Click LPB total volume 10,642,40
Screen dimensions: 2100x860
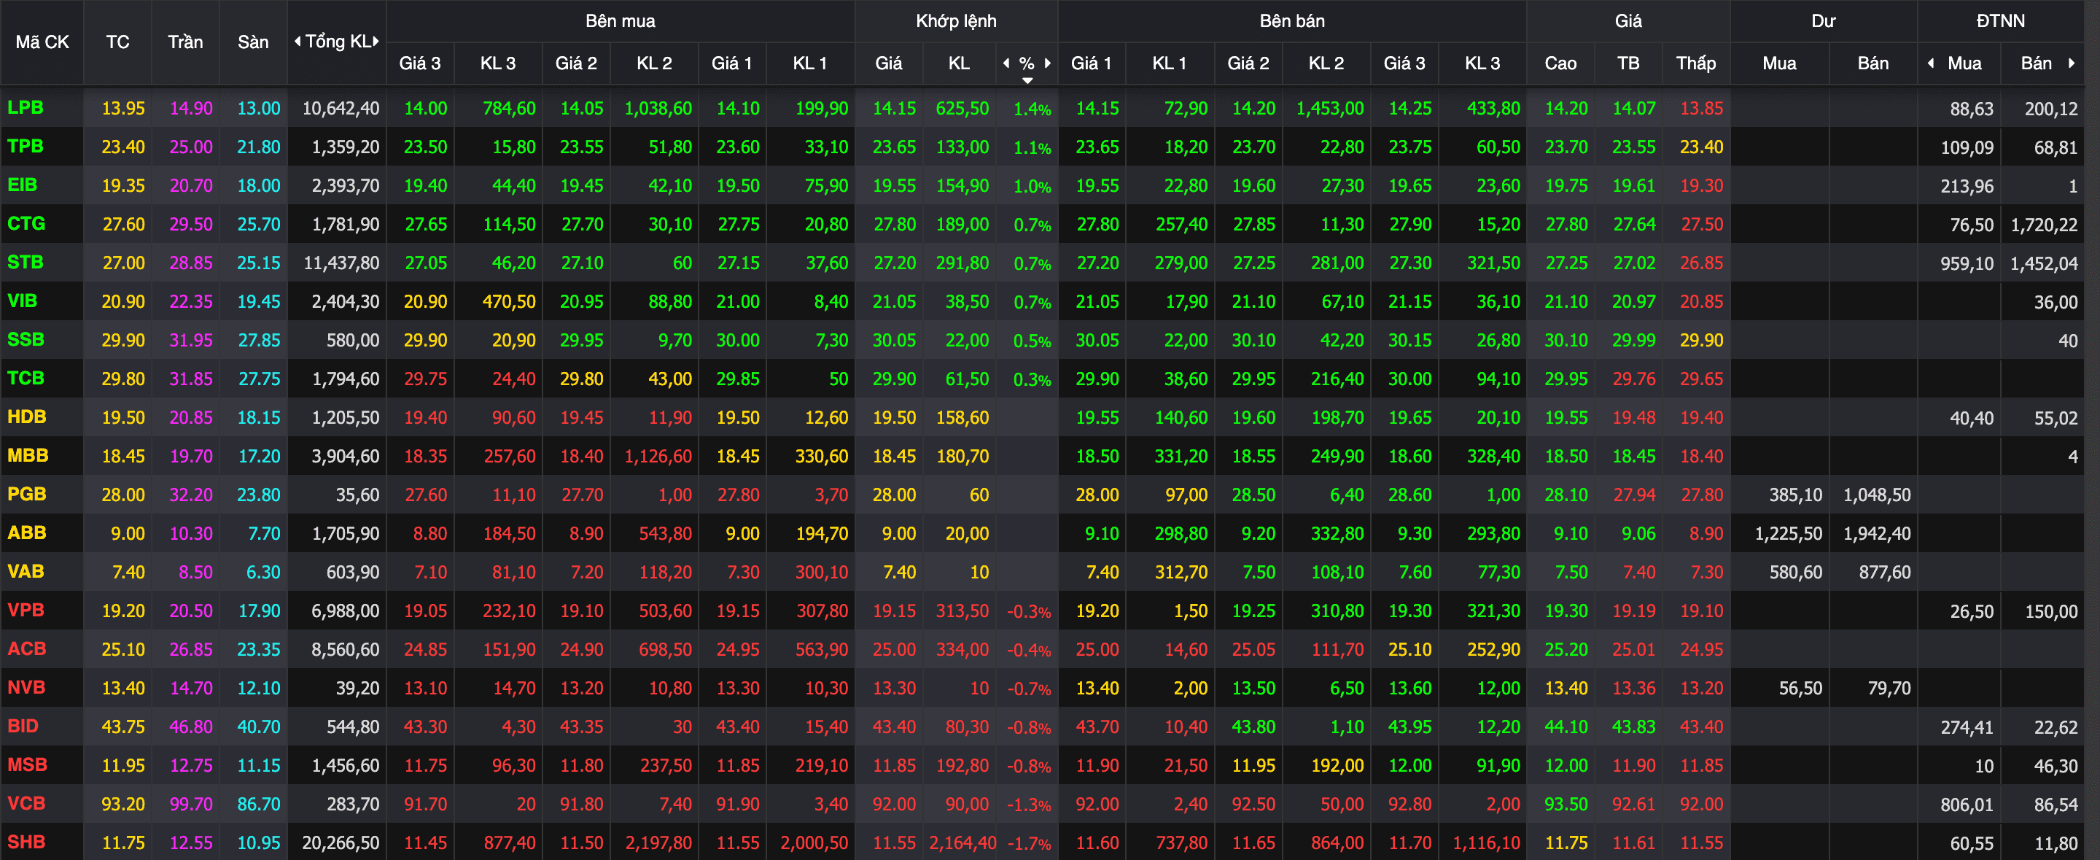340,108
